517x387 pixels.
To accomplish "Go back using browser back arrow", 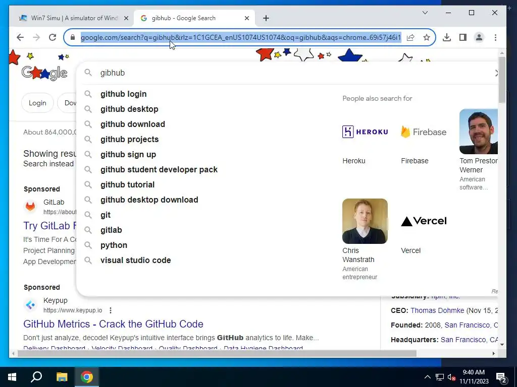I will pyautogui.click(x=20, y=37).
